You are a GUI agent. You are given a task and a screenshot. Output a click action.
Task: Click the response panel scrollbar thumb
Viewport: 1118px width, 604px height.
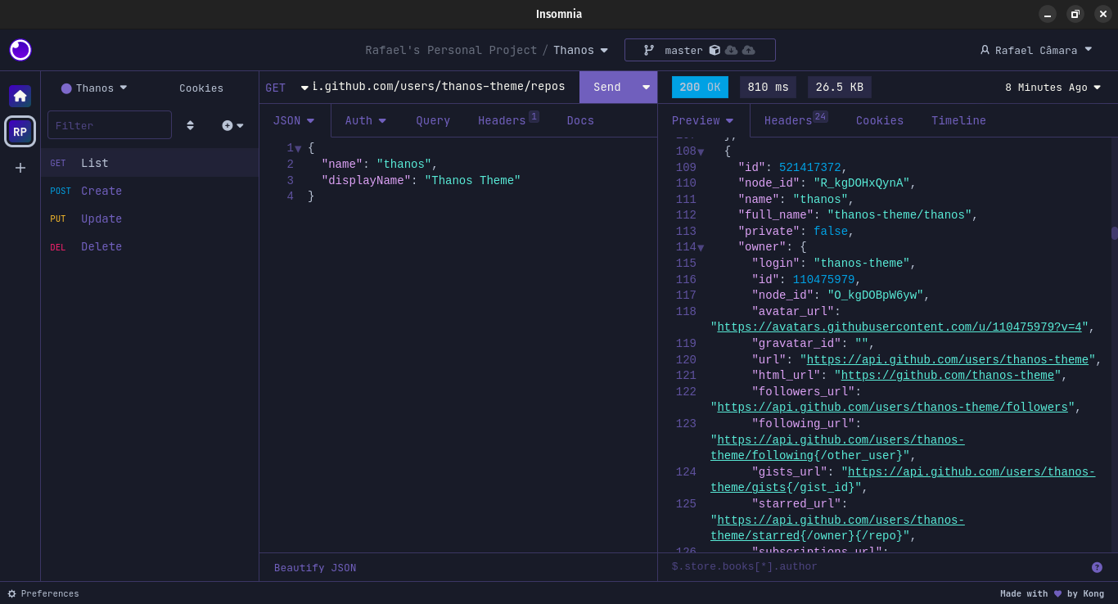click(x=1114, y=233)
